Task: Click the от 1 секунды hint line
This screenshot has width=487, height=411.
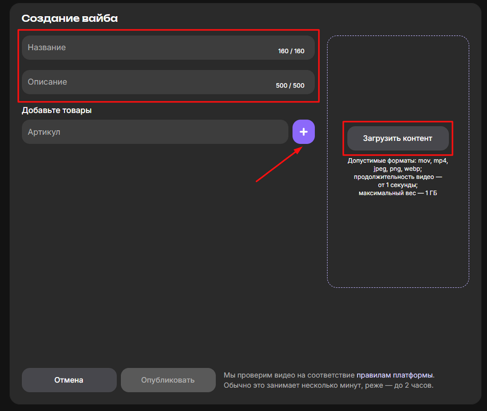Action: [398, 185]
